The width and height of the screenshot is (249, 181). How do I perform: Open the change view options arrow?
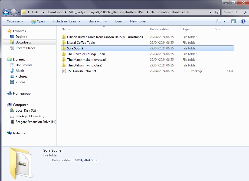[225, 21]
